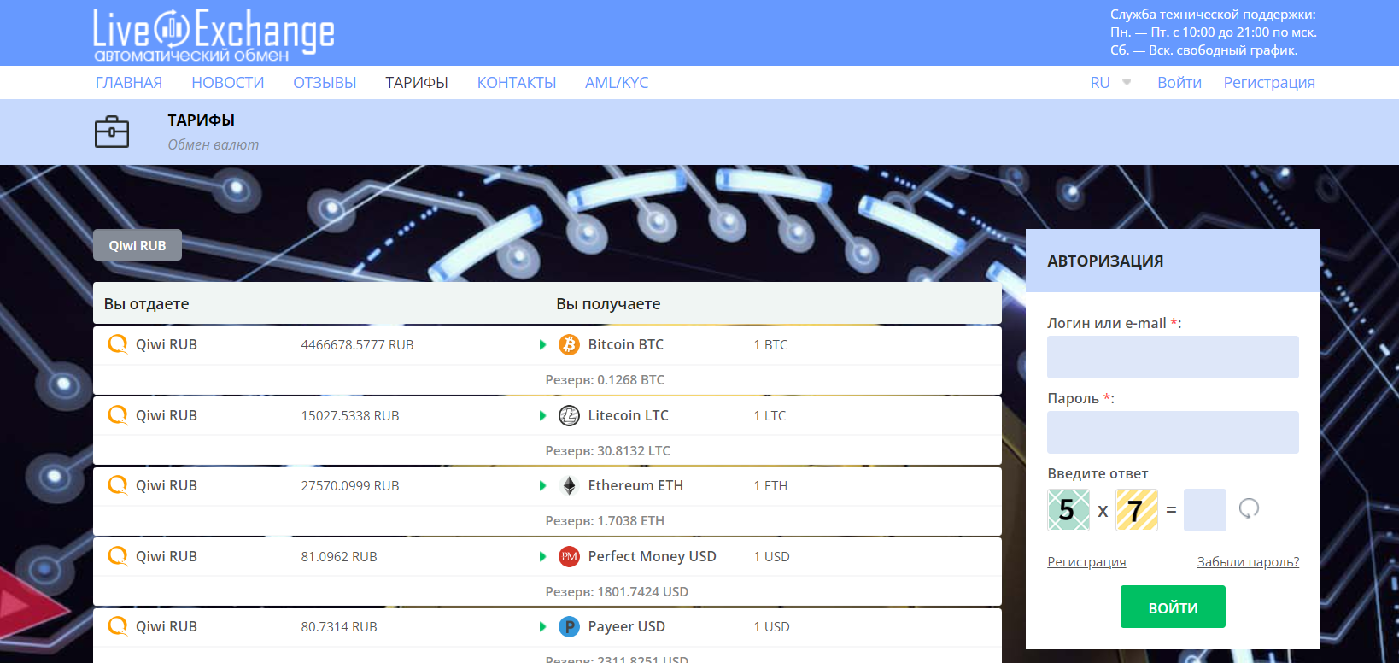The image size is (1399, 663).
Task: Click the Bitcoin BTC coin icon
Action: tap(569, 344)
